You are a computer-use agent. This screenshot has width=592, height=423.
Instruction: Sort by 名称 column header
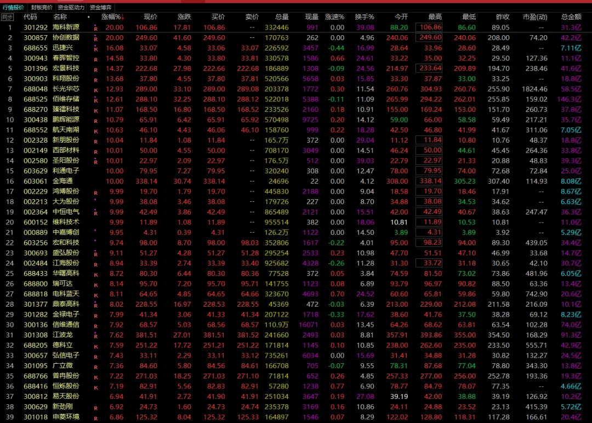pos(60,17)
